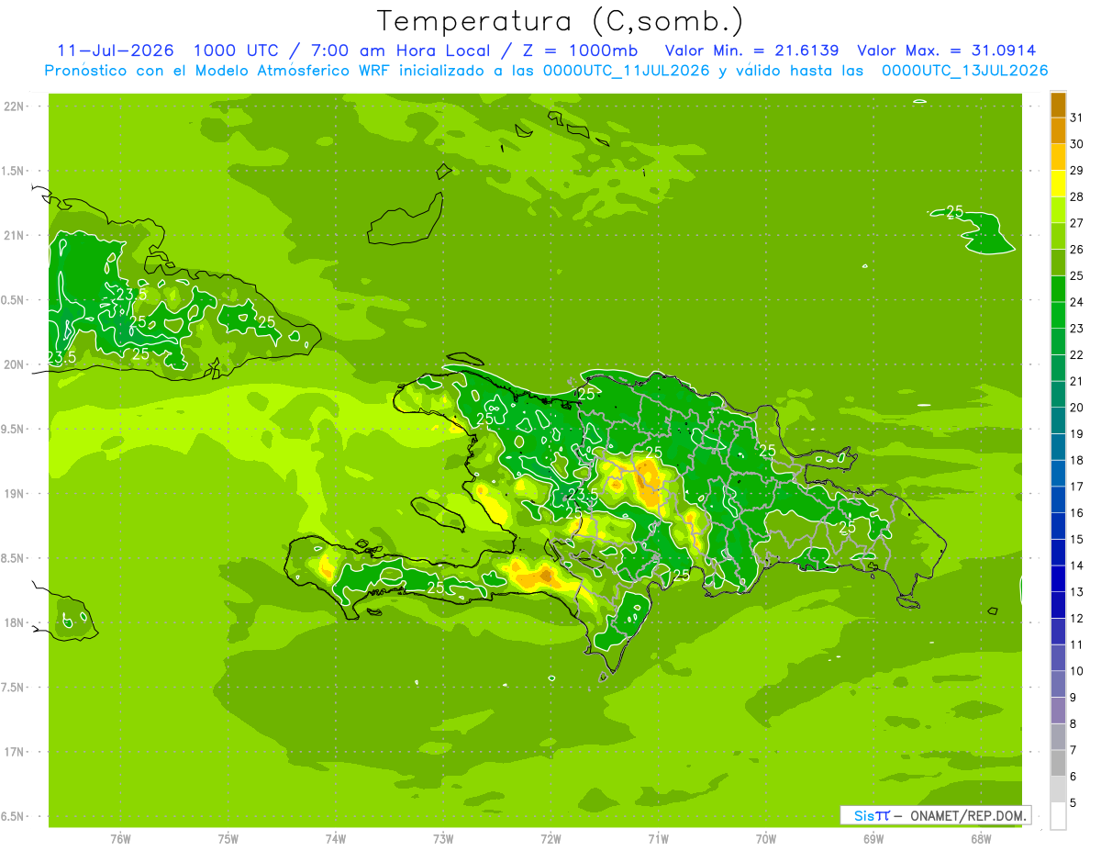1101x851 pixels.
Task: Click latitude axis label '19N'
Action: [x=16, y=494]
